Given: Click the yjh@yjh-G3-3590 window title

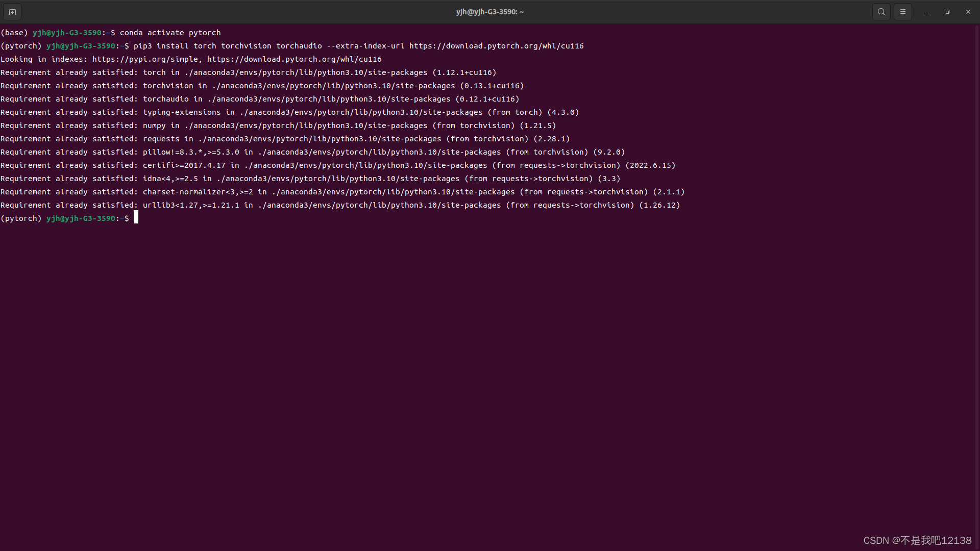Looking at the screenshot, I should point(489,12).
